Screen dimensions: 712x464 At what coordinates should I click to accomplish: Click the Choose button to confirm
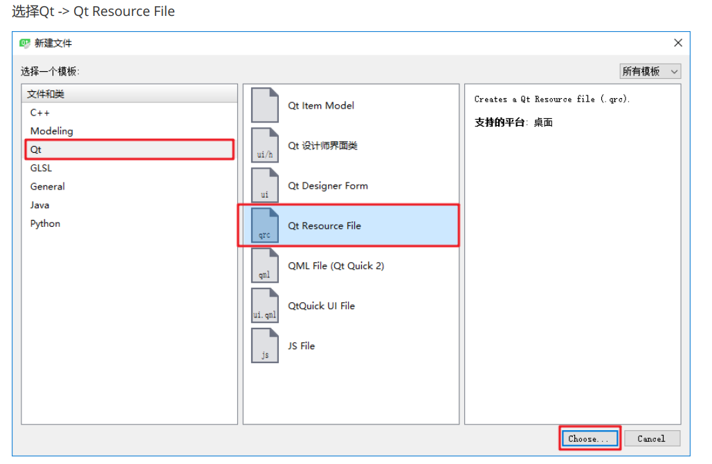point(589,438)
